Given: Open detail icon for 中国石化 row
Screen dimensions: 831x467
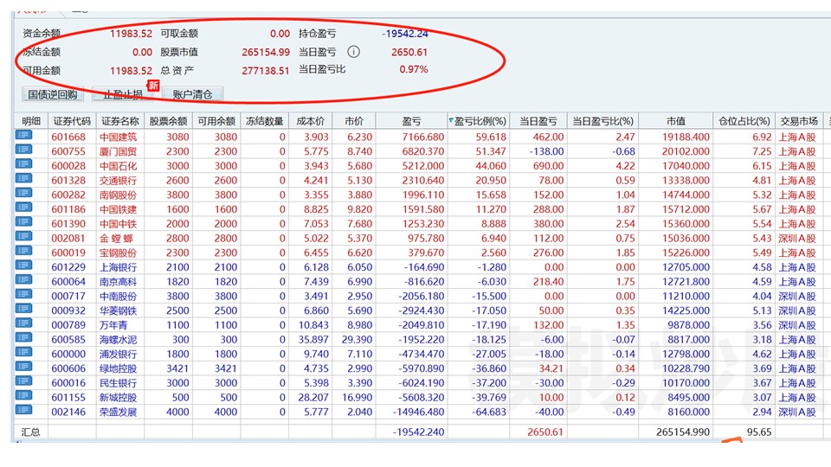Looking at the screenshot, I should tap(24, 164).
